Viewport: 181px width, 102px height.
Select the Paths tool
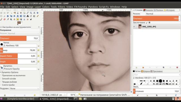click(x=24, y=13)
